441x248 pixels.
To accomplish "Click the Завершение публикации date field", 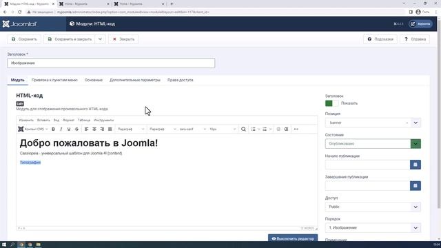I will click(367, 185).
